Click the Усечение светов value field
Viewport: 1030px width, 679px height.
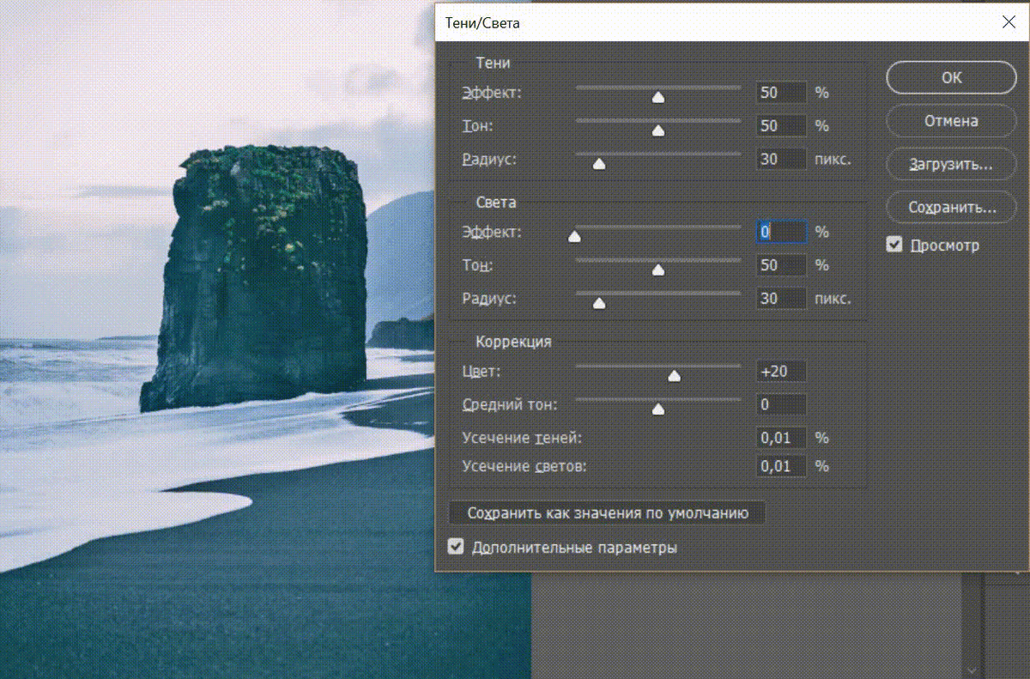[781, 467]
